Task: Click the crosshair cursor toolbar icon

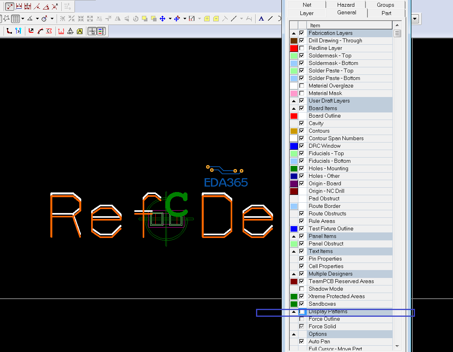Action: pos(92,31)
